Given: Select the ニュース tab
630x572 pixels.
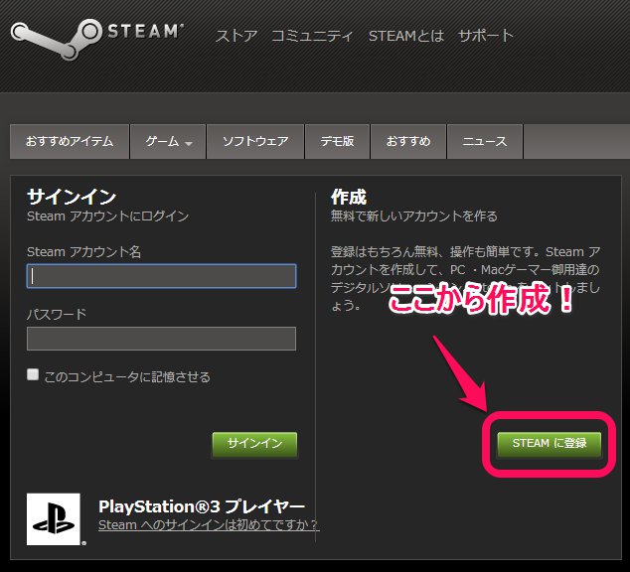Looking at the screenshot, I should 485,141.
